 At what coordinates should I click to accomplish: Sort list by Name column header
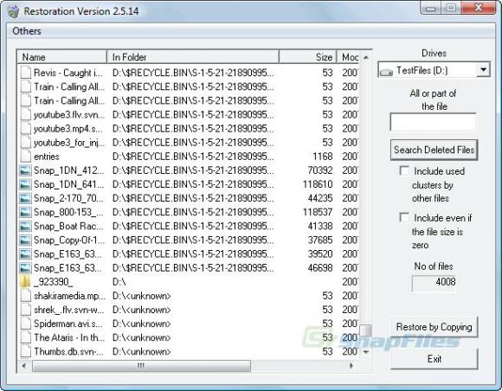coord(61,57)
